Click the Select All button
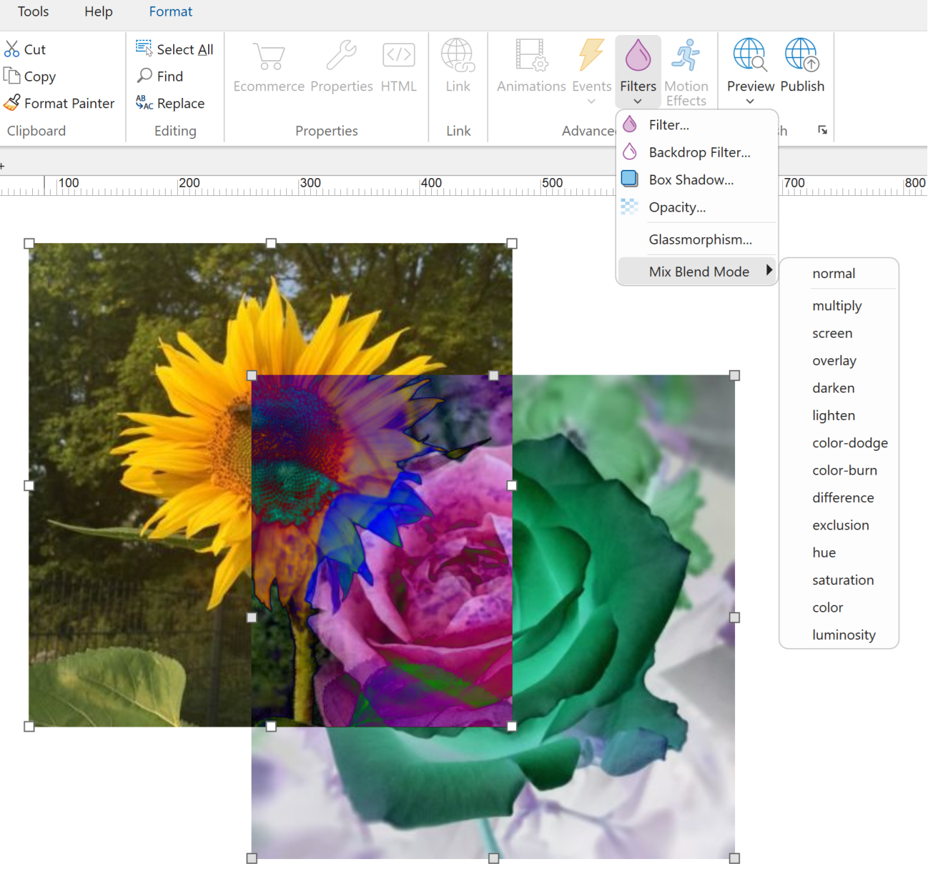This screenshot has height=894, width=928. 175,49
